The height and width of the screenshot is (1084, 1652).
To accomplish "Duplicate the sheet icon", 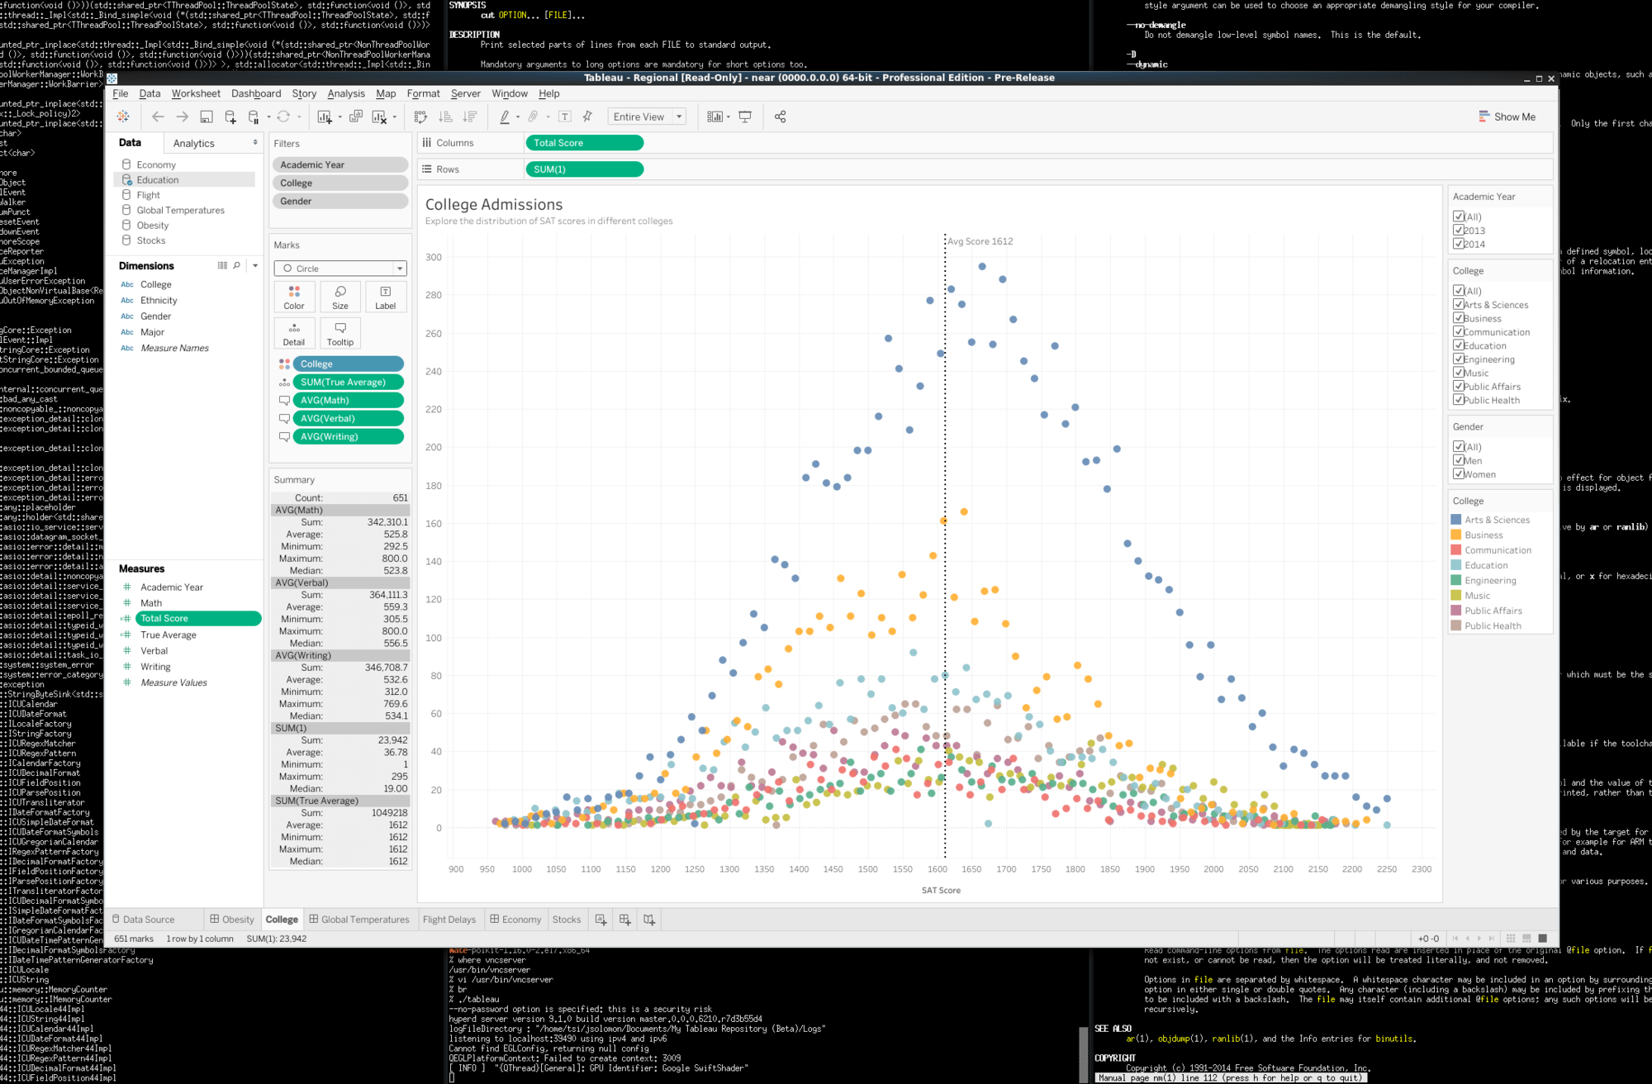I will pyautogui.click(x=356, y=116).
